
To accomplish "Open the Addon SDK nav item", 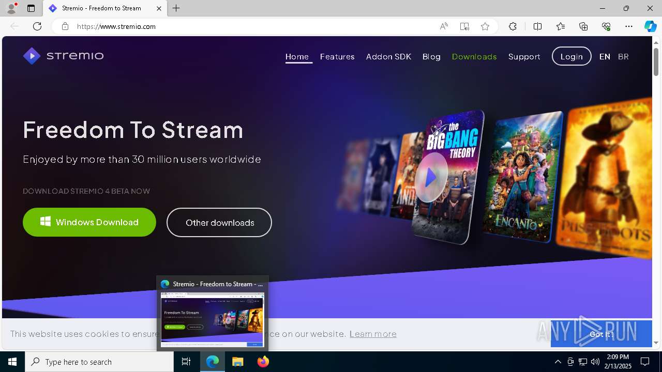I will [388, 57].
